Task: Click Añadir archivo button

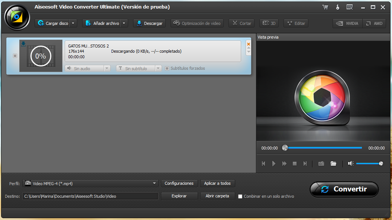Action: (x=102, y=23)
